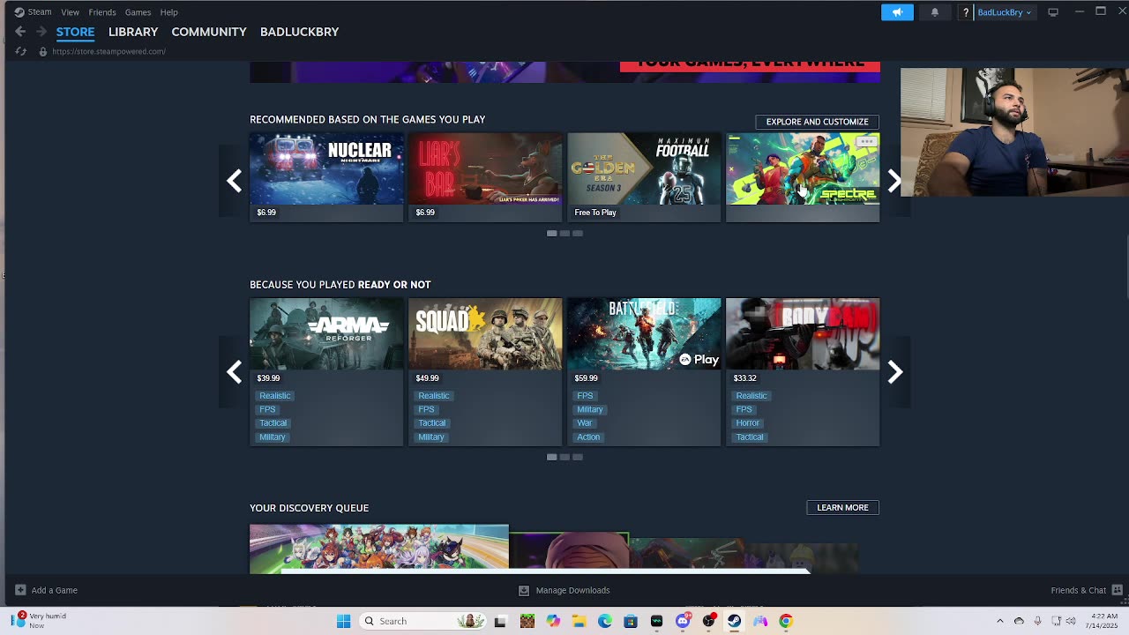
Task: Open Manage Downloads
Action: [572, 590]
